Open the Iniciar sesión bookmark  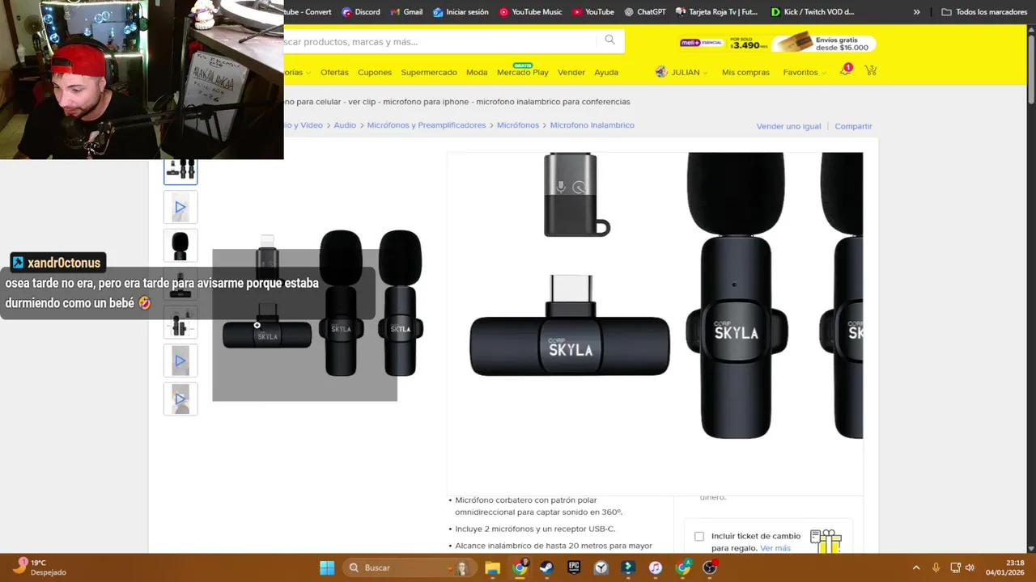click(461, 12)
